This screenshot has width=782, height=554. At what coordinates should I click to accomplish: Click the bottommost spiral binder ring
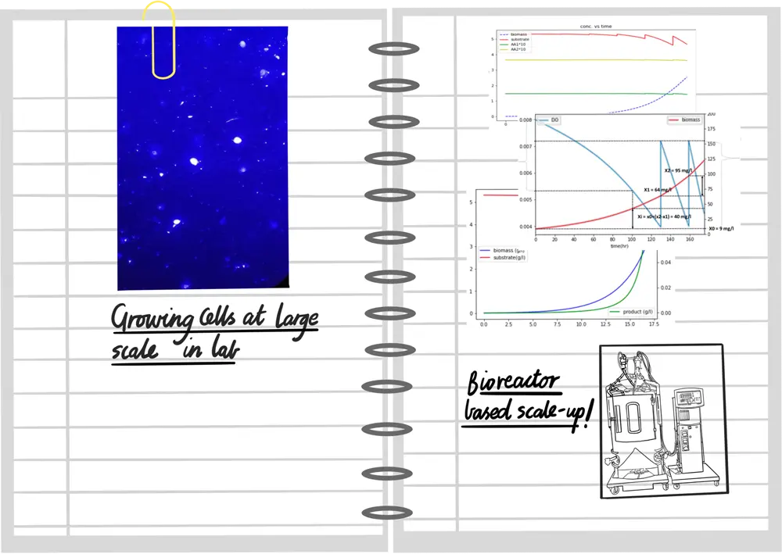pos(389,513)
